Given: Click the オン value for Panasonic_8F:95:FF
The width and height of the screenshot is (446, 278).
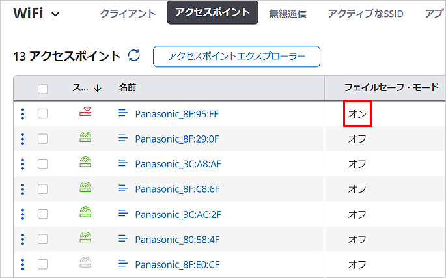Looking at the screenshot, I should pyautogui.click(x=357, y=114).
